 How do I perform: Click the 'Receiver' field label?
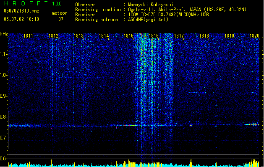(85, 15)
